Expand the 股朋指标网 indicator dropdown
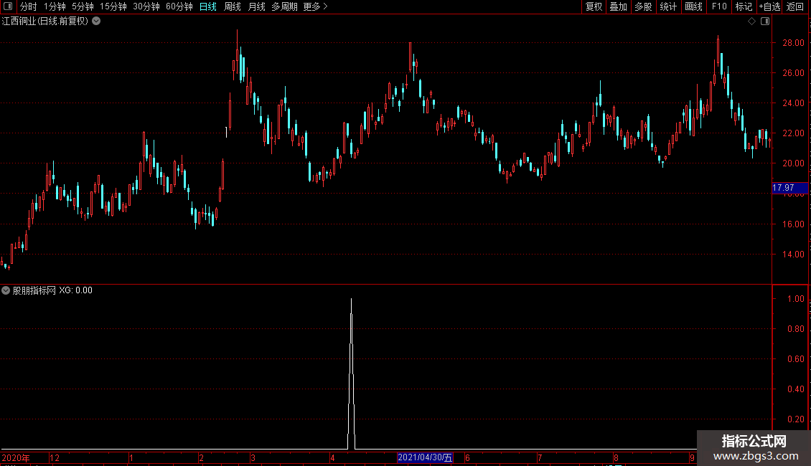The image size is (811, 466). [6, 290]
